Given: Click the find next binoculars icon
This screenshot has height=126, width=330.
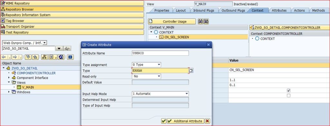Looking at the screenshot, I should tap(206, 22).
